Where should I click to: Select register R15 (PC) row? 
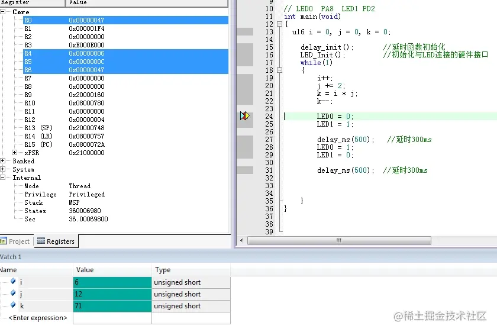[x=126, y=144]
